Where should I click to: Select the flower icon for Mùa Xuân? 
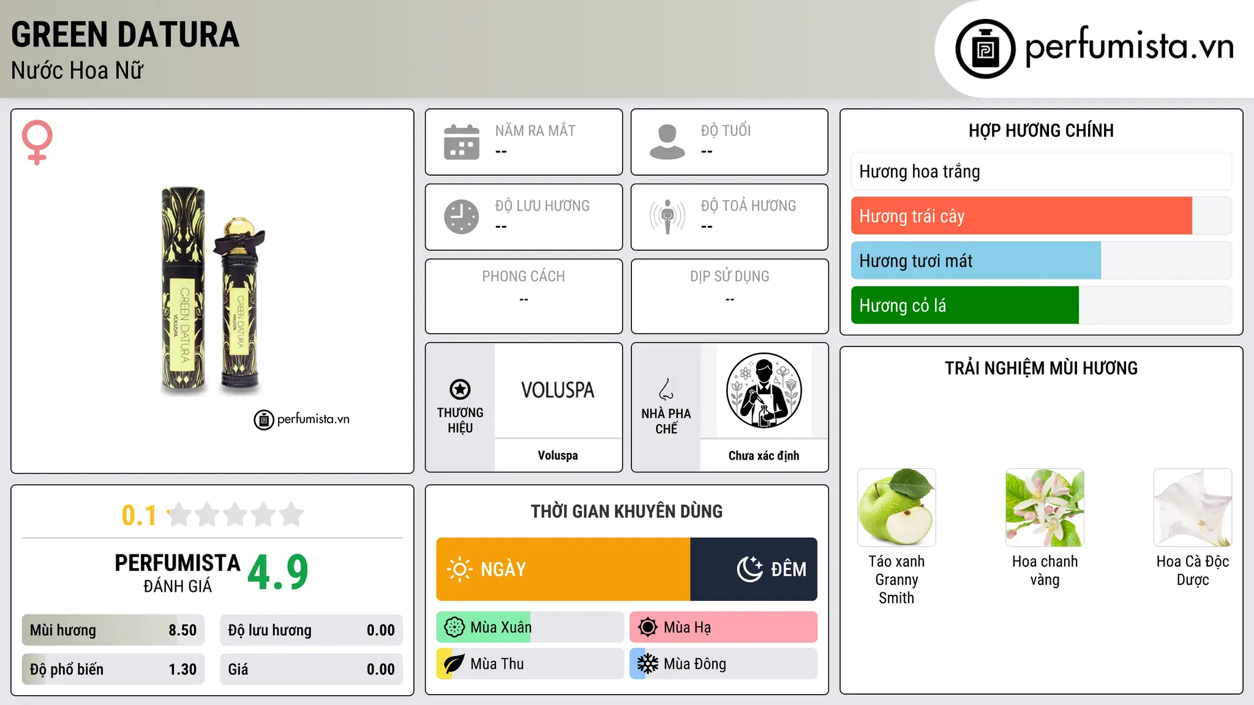coord(454,627)
